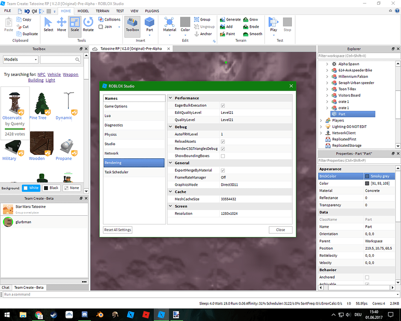Switch to the Chat tab

(6, 288)
